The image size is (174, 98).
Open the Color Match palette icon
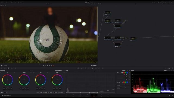5,68
